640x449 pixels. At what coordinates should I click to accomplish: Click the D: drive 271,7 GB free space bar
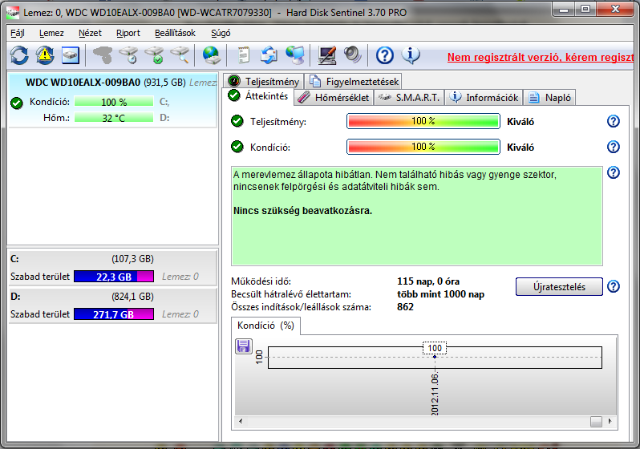click(114, 314)
